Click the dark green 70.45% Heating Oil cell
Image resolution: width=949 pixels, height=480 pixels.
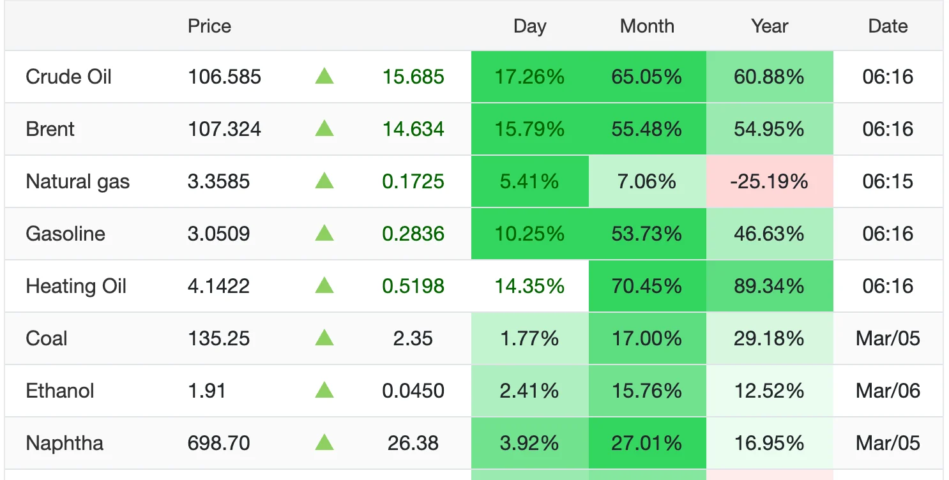647,286
